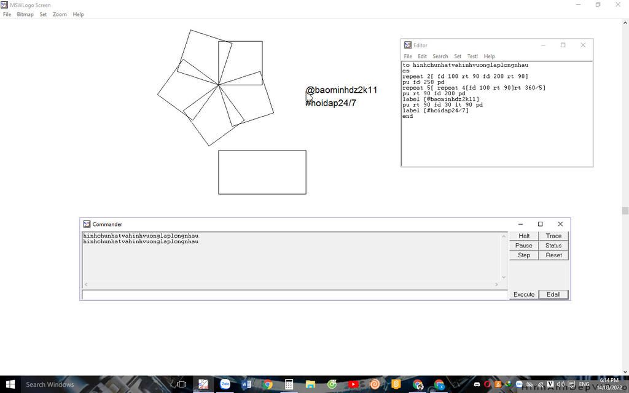The width and height of the screenshot is (629, 393).
Task: Click the Discord tray icon
Action: tap(477, 384)
